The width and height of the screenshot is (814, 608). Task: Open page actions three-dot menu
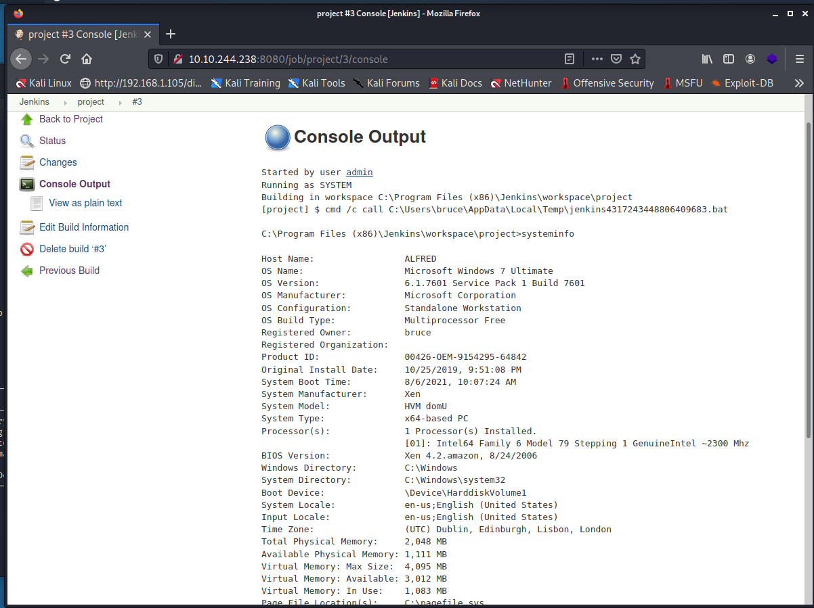tap(597, 59)
